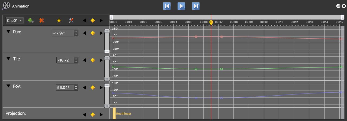
Task: Detach the Animation panel with float button
Action: point(338,6)
